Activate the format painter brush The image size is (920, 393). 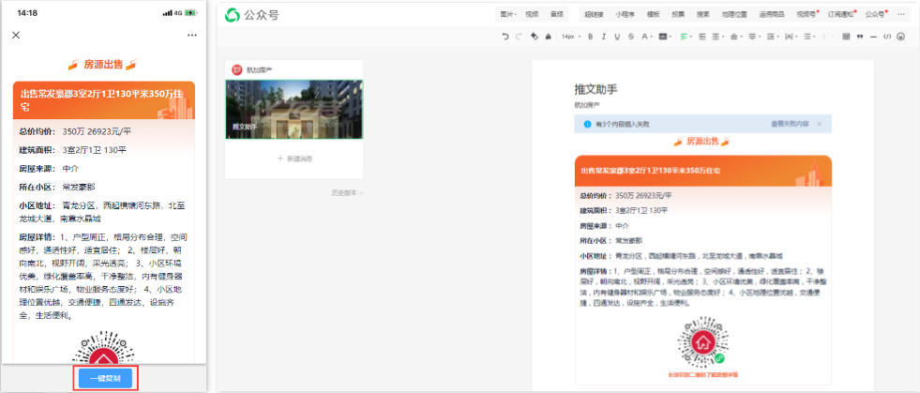click(x=548, y=37)
